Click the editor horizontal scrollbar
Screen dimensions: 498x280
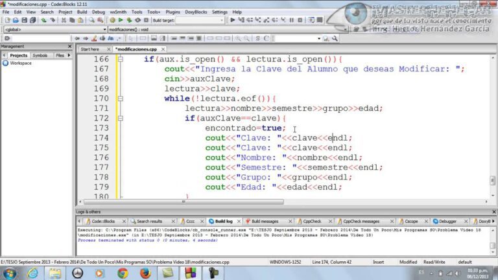pyautogui.click(x=184, y=202)
